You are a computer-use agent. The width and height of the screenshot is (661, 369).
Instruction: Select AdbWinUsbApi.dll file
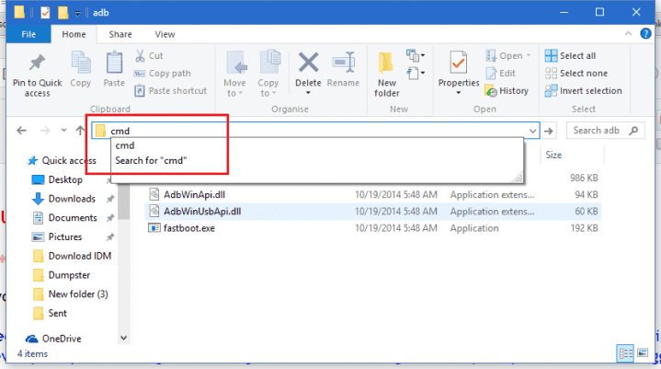click(202, 212)
